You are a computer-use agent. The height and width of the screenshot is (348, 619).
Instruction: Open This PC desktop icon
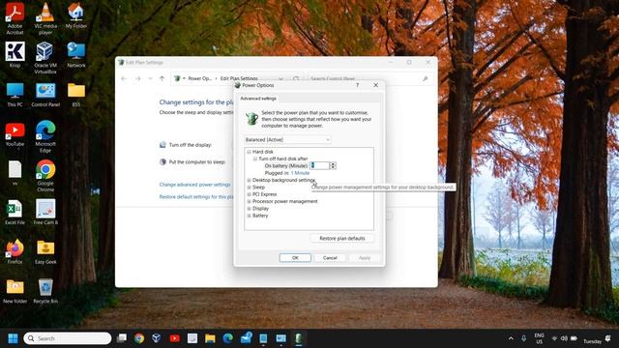(x=15, y=95)
